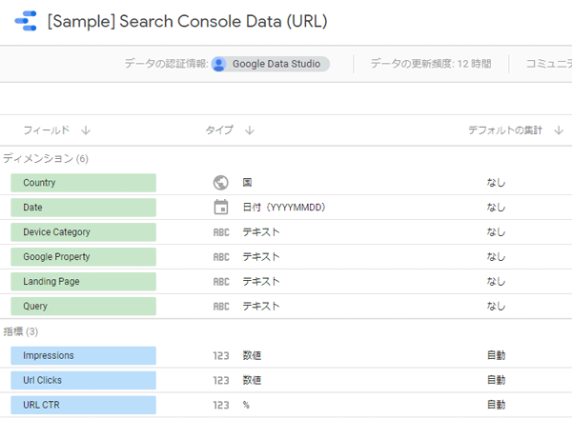
Task: Click なし aggregation in Country row
Action: (x=496, y=183)
